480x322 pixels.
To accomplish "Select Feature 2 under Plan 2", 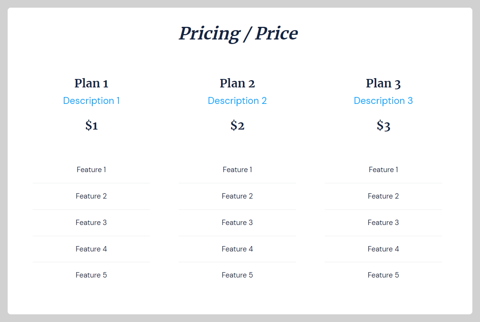I will [x=237, y=196].
